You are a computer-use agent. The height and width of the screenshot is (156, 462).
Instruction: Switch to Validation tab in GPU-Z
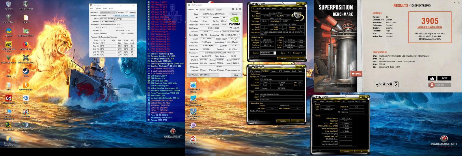(x=219, y=10)
